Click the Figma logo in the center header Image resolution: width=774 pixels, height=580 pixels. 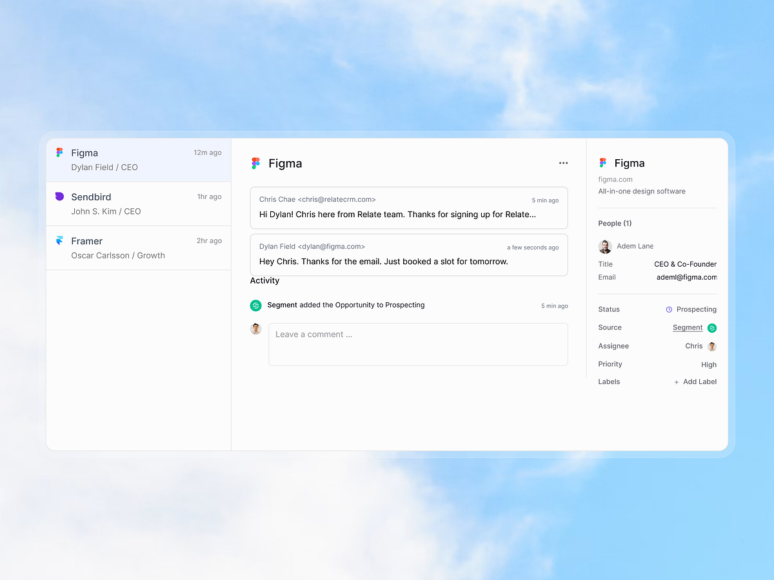255,164
